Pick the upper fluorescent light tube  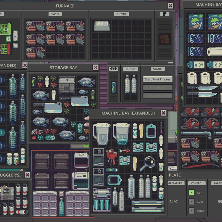tap(148, 203)
